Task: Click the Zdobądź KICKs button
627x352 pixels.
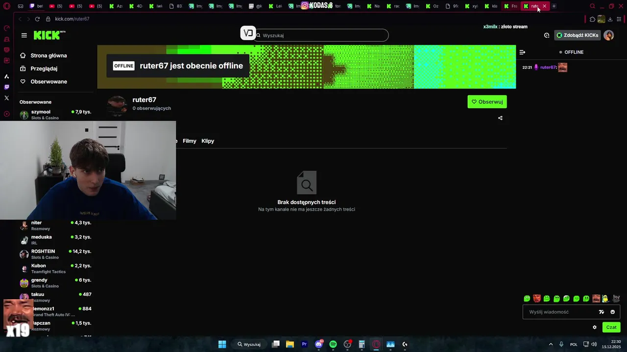Action: pyautogui.click(x=577, y=35)
